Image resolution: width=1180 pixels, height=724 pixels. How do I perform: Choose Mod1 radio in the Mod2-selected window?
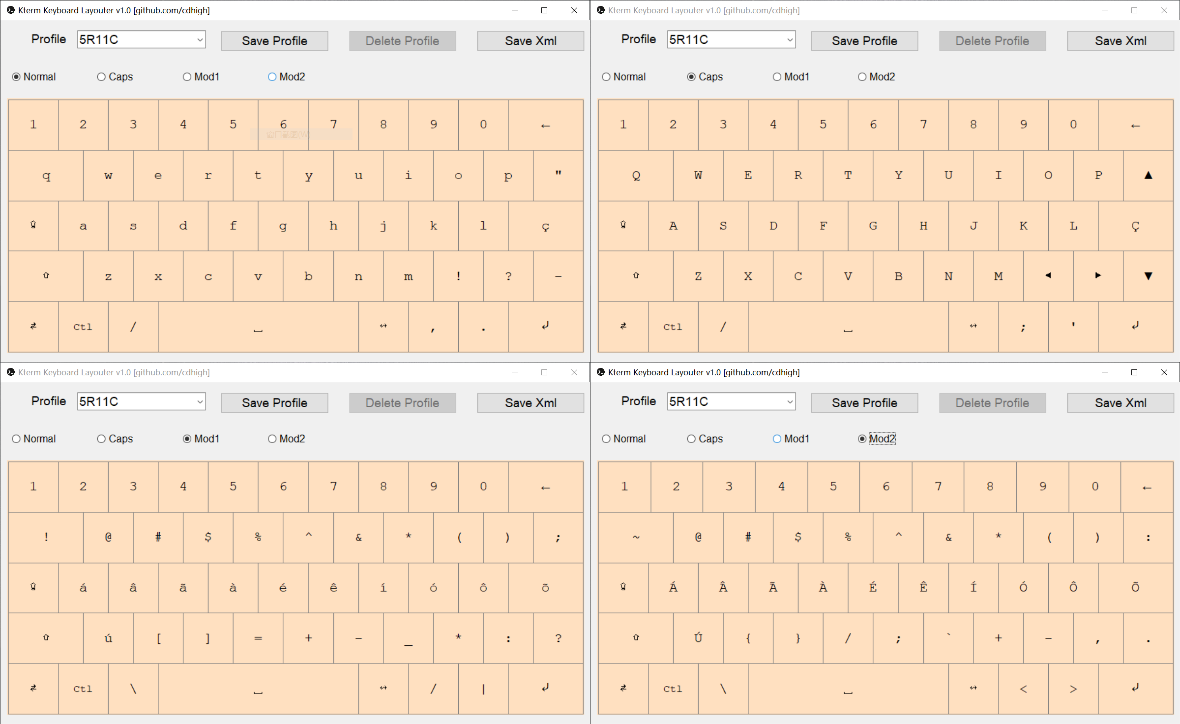(777, 439)
